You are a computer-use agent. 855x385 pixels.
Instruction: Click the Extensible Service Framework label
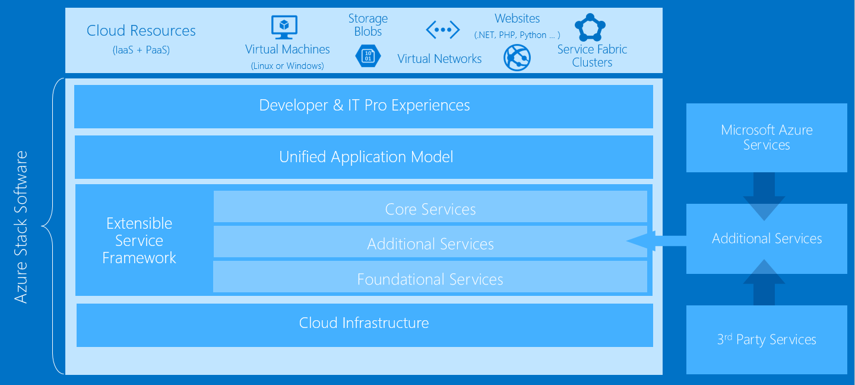tap(140, 241)
